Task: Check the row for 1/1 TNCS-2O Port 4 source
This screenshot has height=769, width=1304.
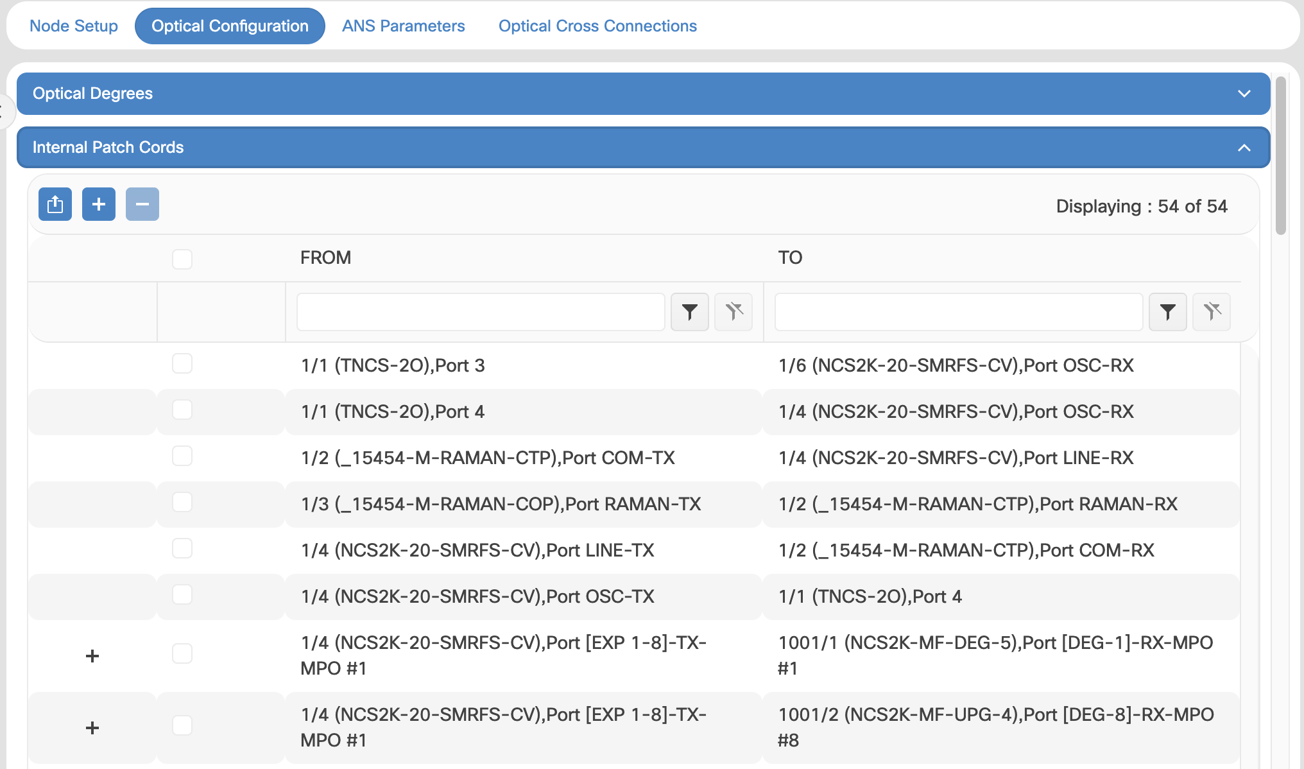Action: tap(182, 410)
